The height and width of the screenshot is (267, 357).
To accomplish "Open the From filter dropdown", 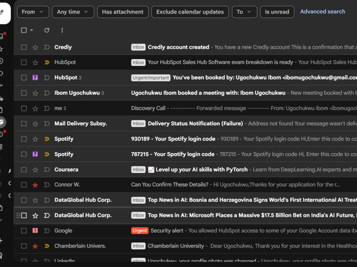I will click(33, 12).
